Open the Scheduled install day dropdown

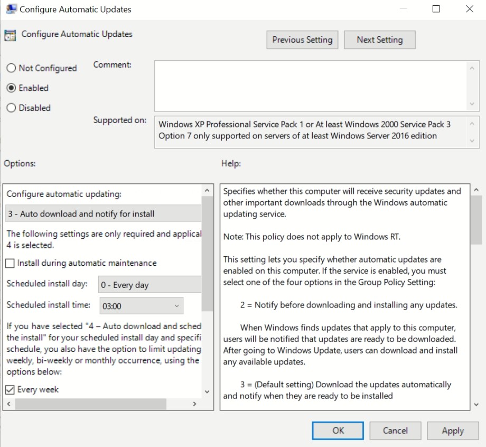pos(150,285)
